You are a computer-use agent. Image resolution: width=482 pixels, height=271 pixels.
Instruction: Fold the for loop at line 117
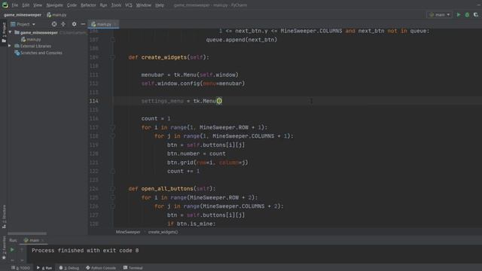coord(113,127)
